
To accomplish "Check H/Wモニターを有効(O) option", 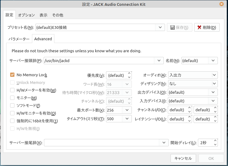I will coord(12,113).
